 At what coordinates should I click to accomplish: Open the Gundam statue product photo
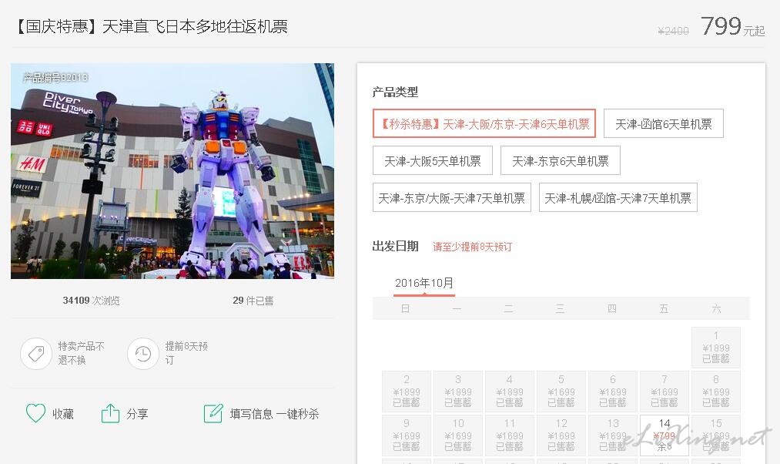click(x=172, y=171)
